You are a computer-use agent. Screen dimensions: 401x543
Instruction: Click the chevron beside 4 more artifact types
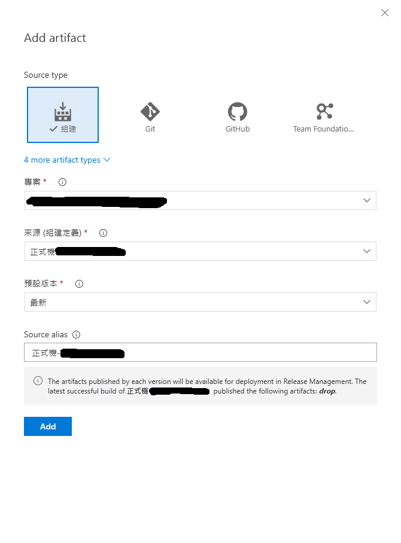point(107,160)
